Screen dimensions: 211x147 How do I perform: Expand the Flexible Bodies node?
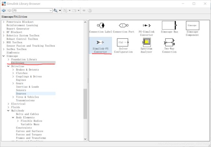18,121
